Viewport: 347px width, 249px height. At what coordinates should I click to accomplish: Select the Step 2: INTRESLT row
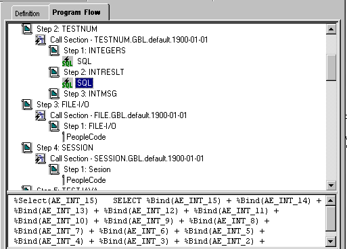point(94,72)
